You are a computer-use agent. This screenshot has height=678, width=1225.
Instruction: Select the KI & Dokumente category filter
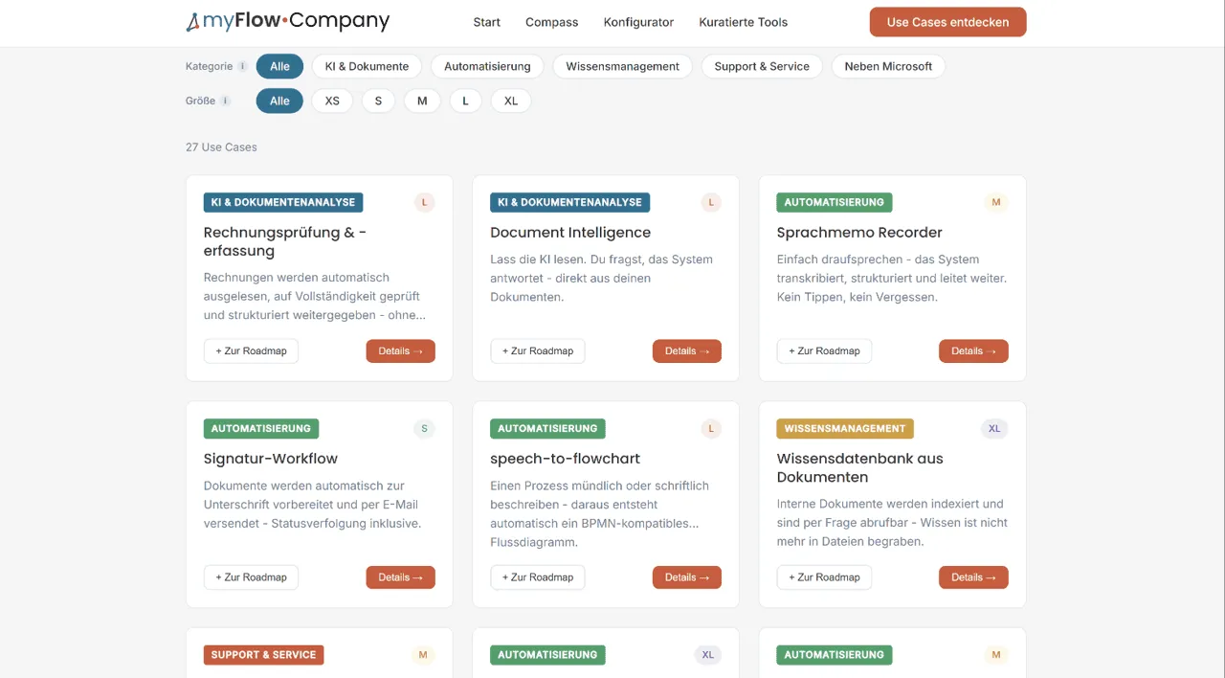click(367, 66)
